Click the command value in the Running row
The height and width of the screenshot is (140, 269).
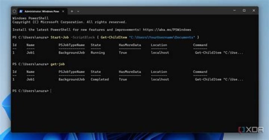pyautogui.click(x=219, y=53)
